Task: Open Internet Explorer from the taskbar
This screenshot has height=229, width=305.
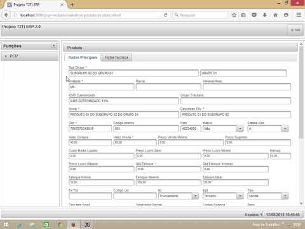Action: 18,225
